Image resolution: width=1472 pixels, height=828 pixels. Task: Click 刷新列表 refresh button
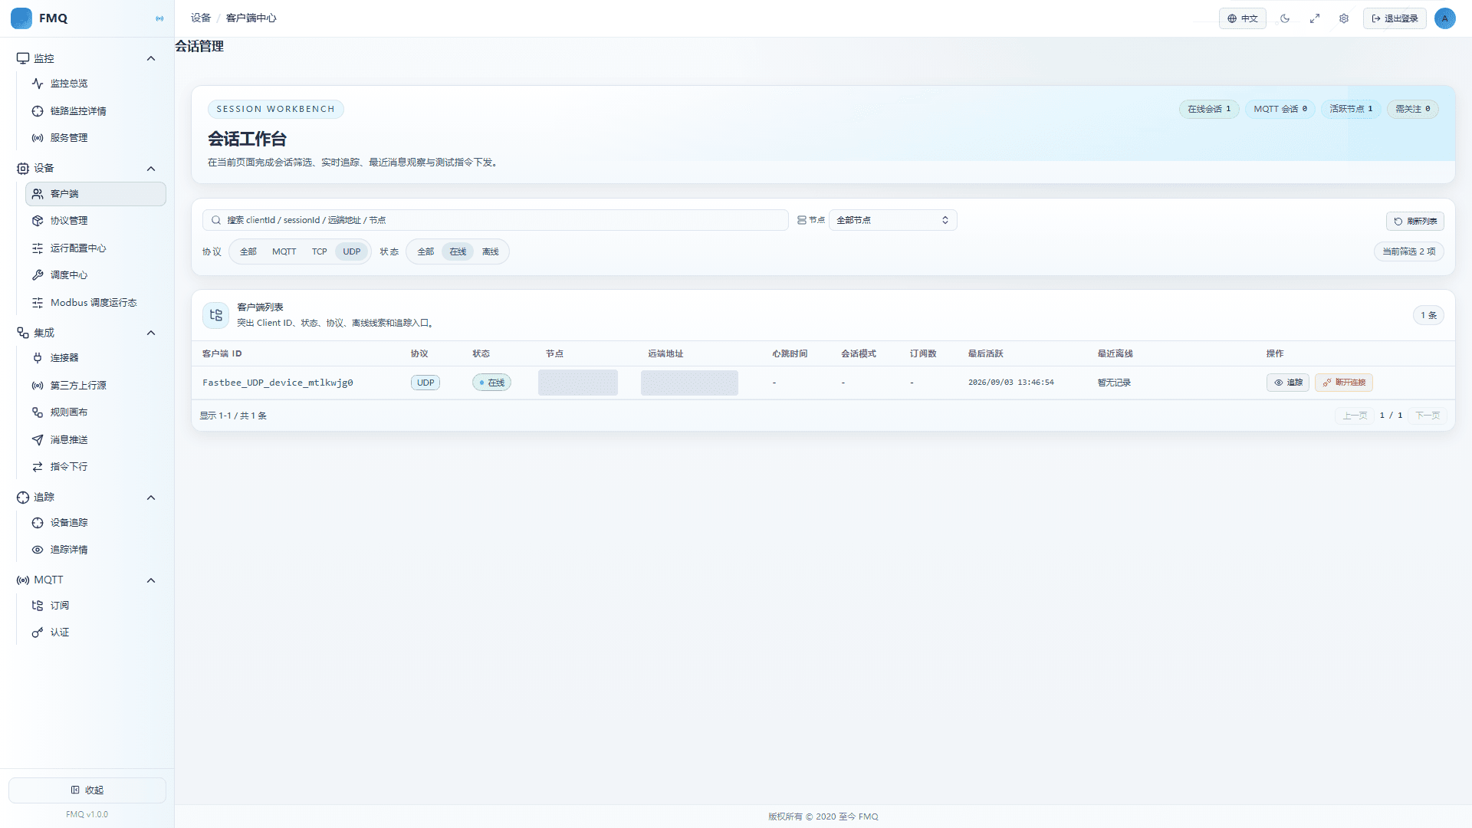click(1415, 221)
